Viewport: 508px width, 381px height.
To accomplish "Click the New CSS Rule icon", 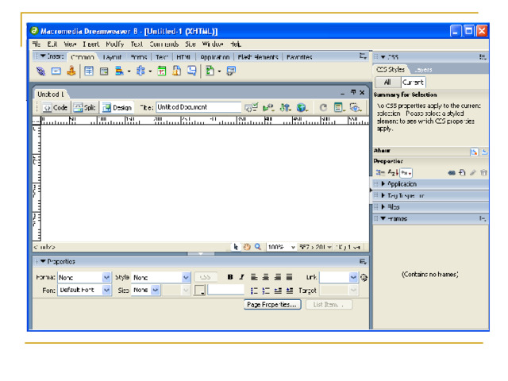I will tap(462, 173).
